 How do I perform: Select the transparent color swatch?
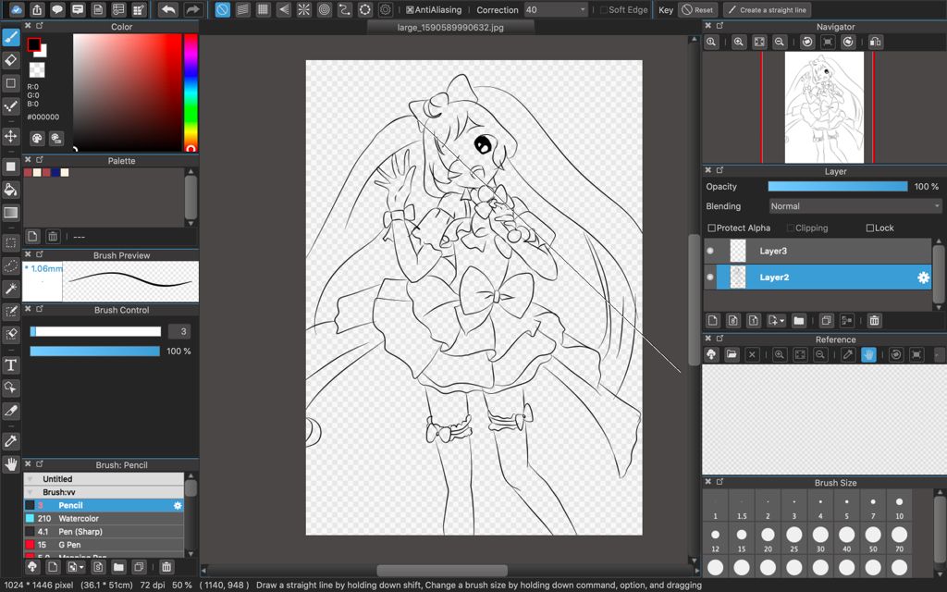[37, 69]
